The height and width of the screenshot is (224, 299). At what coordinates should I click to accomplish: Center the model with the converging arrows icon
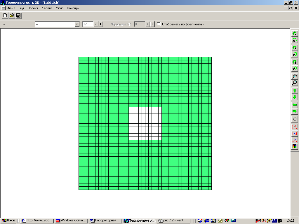click(295, 119)
